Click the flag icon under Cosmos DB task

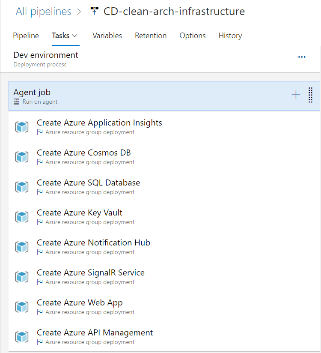coord(40,162)
